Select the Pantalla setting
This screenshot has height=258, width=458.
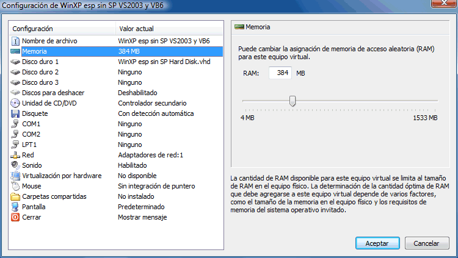click(116, 207)
